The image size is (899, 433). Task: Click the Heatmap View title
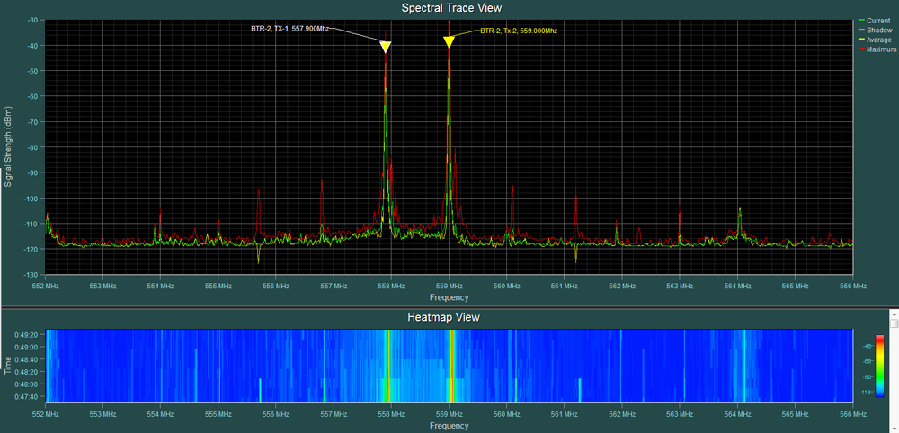(443, 317)
